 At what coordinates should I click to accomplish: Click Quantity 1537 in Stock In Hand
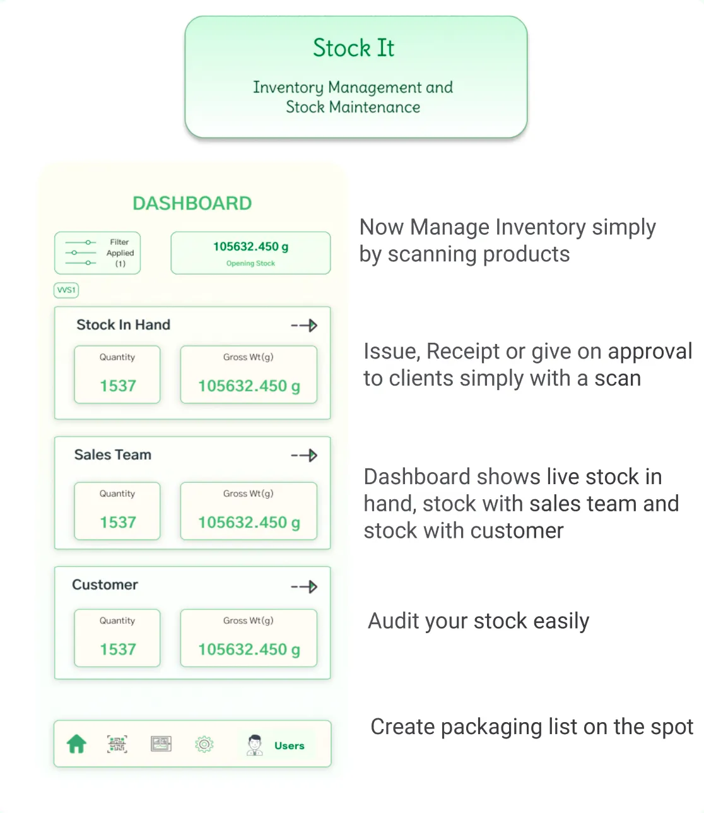point(117,386)
